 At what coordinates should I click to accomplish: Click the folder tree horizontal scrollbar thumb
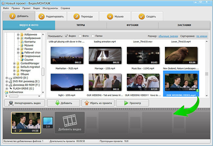(x=13, y=96)
